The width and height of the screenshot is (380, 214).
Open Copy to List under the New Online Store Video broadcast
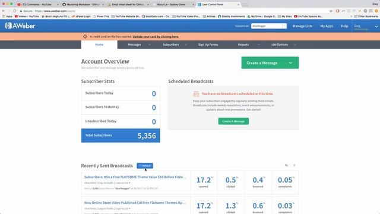123,209
